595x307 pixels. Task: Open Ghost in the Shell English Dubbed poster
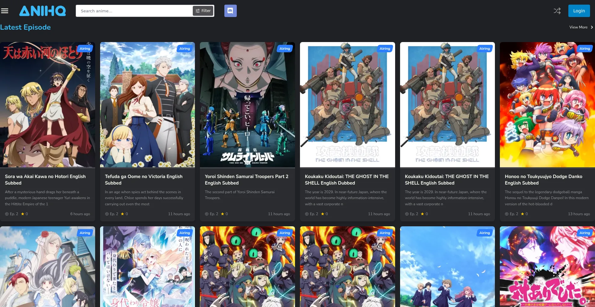click(347, 105)
